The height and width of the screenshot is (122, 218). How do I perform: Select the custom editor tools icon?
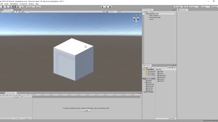[x=21, y=7]
